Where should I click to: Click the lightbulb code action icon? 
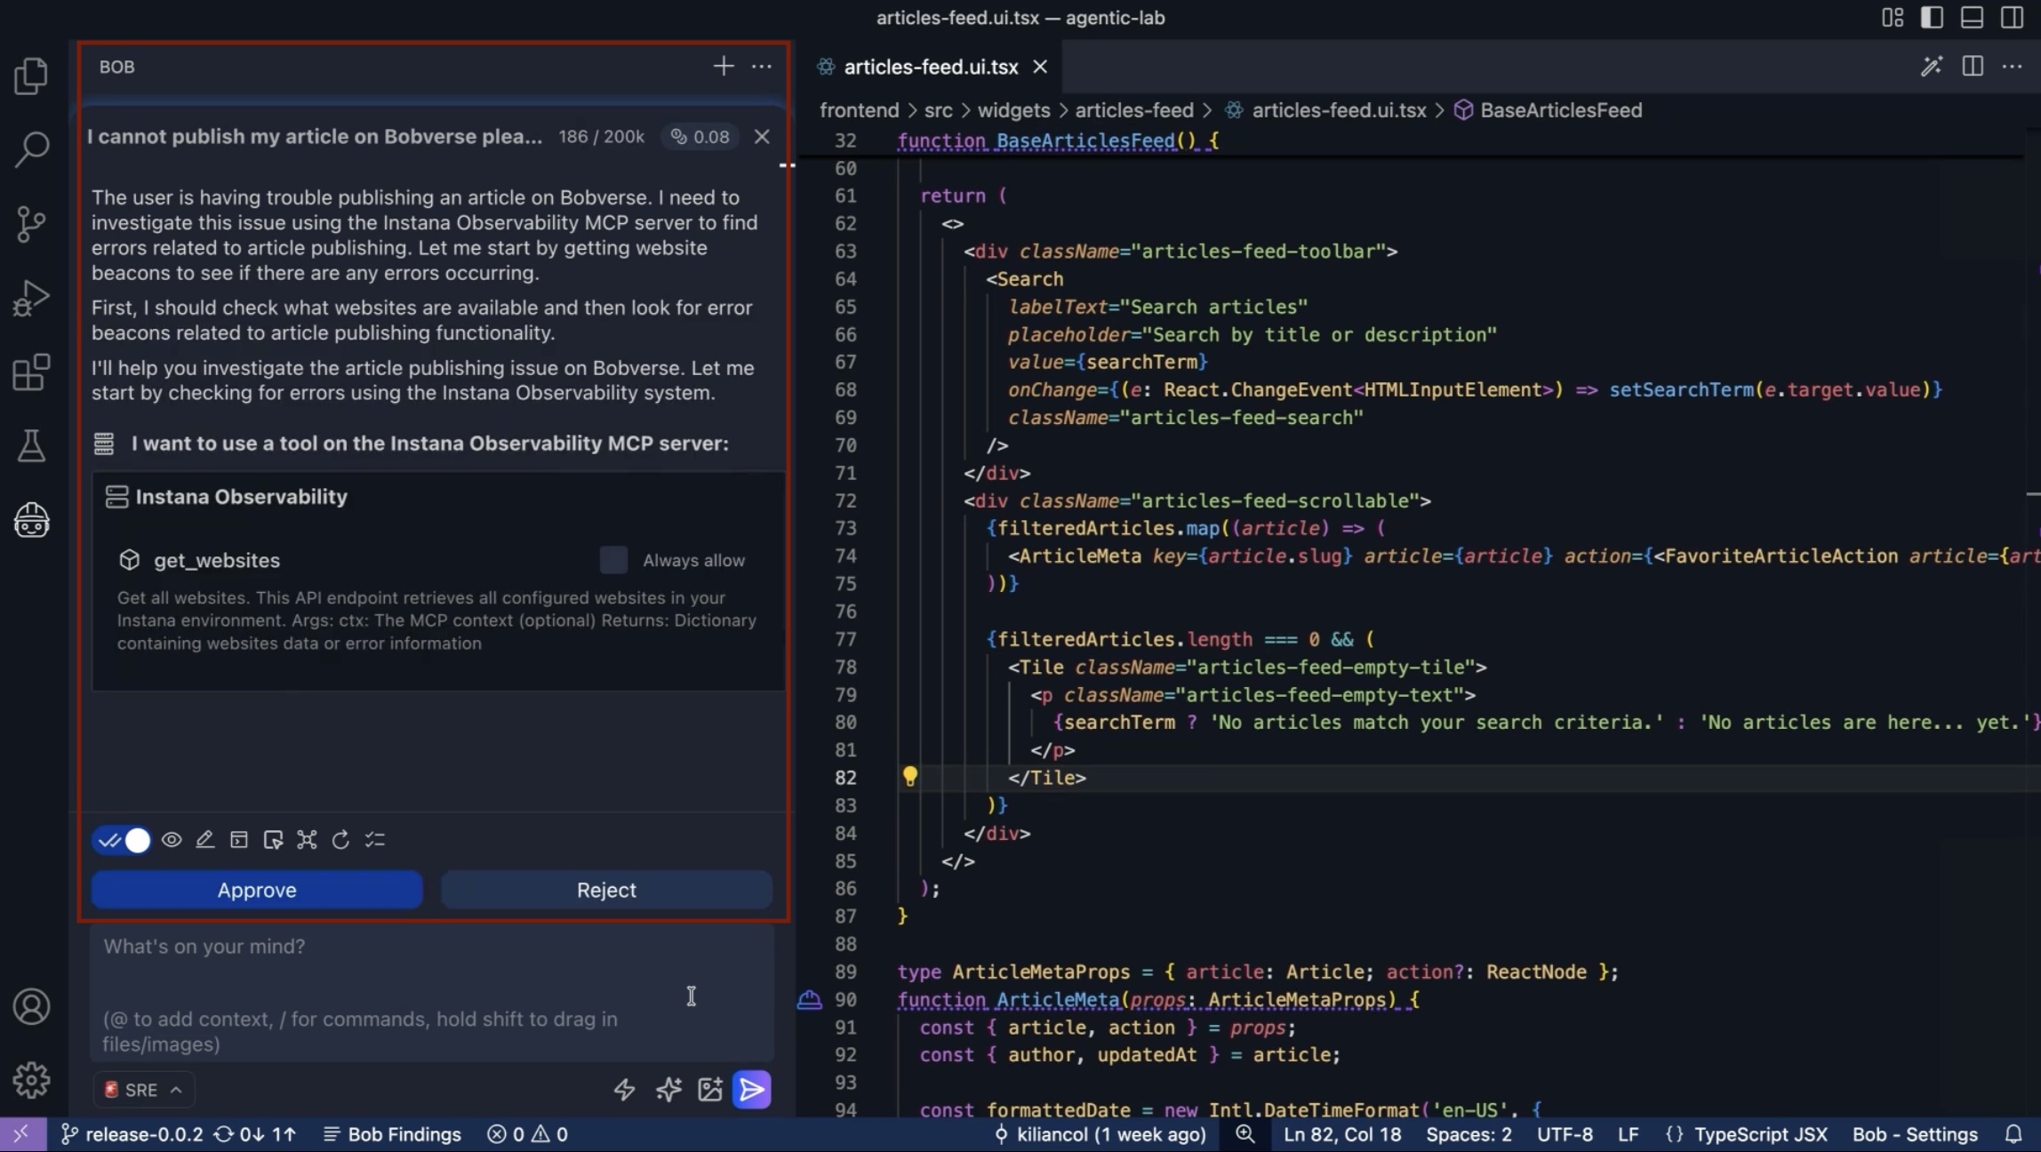click(x=909, y=776)
